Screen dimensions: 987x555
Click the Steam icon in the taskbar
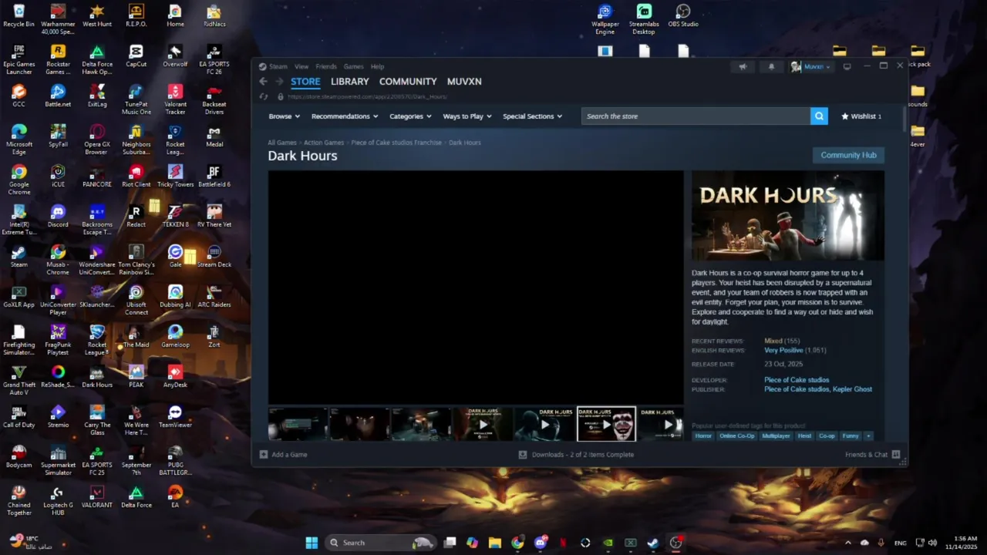point(652,543)
